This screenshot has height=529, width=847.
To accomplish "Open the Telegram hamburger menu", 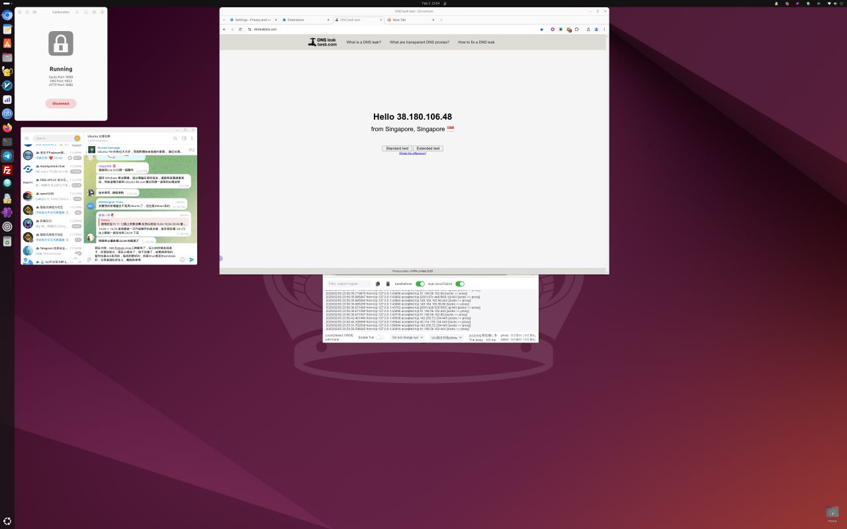I will [x=27, y=138].
